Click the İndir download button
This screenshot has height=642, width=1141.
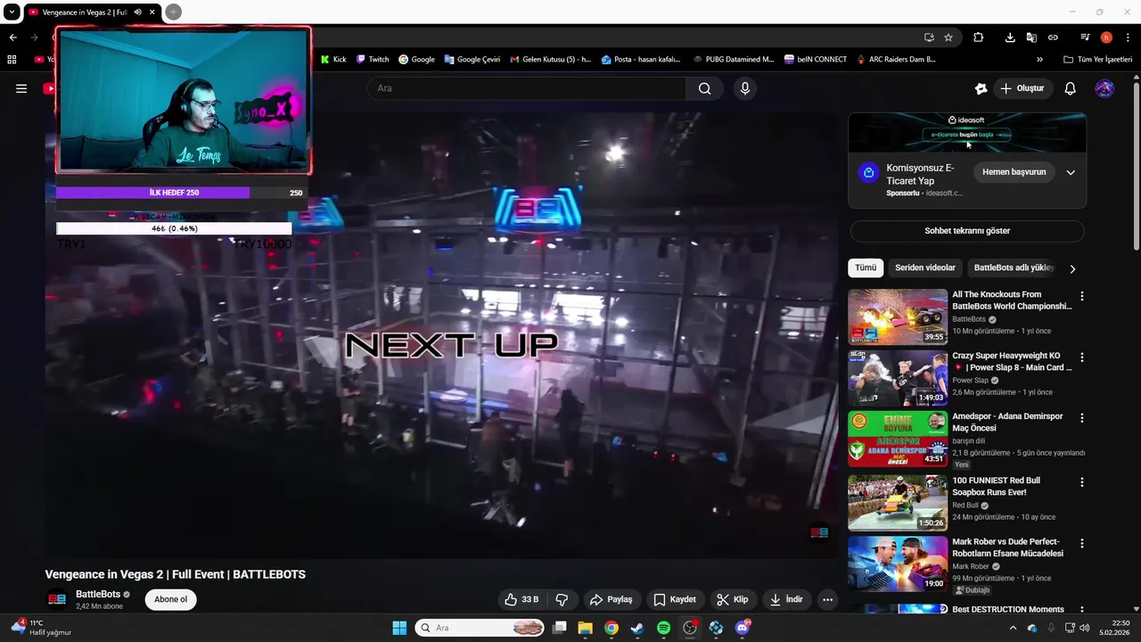point(786,599)
